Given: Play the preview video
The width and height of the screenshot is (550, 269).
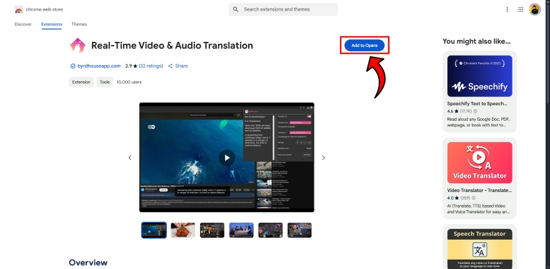Looking at the screenshot, I should click(227, 158).
